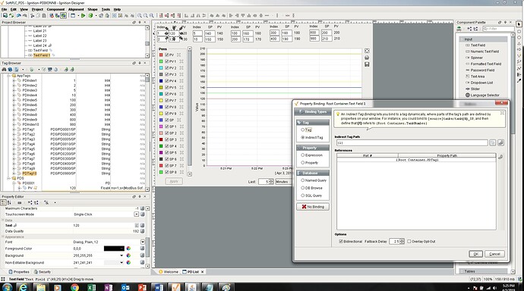
Task: Click edit icon next to PV 1 pen
Action: pyautogui.click(x=182, y=61)
